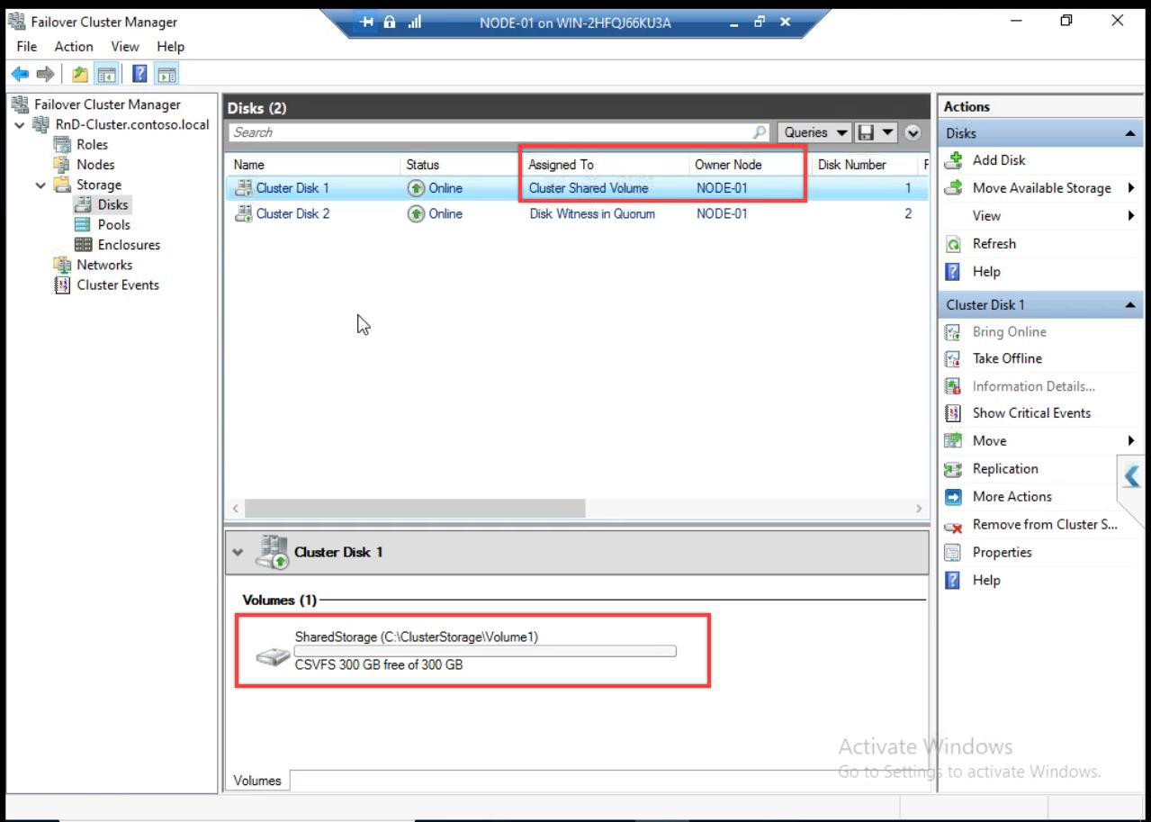The width and height of the screenshot is (1151, 822).
Task: Open the Help menu
Action: pyautogui.click(x=170, y=47)
